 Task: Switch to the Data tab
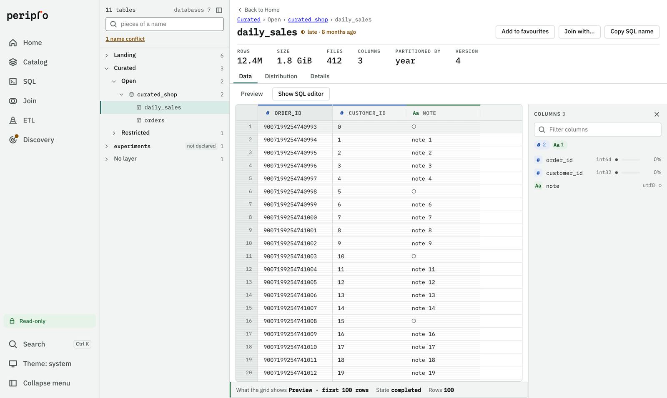(246, 77)
